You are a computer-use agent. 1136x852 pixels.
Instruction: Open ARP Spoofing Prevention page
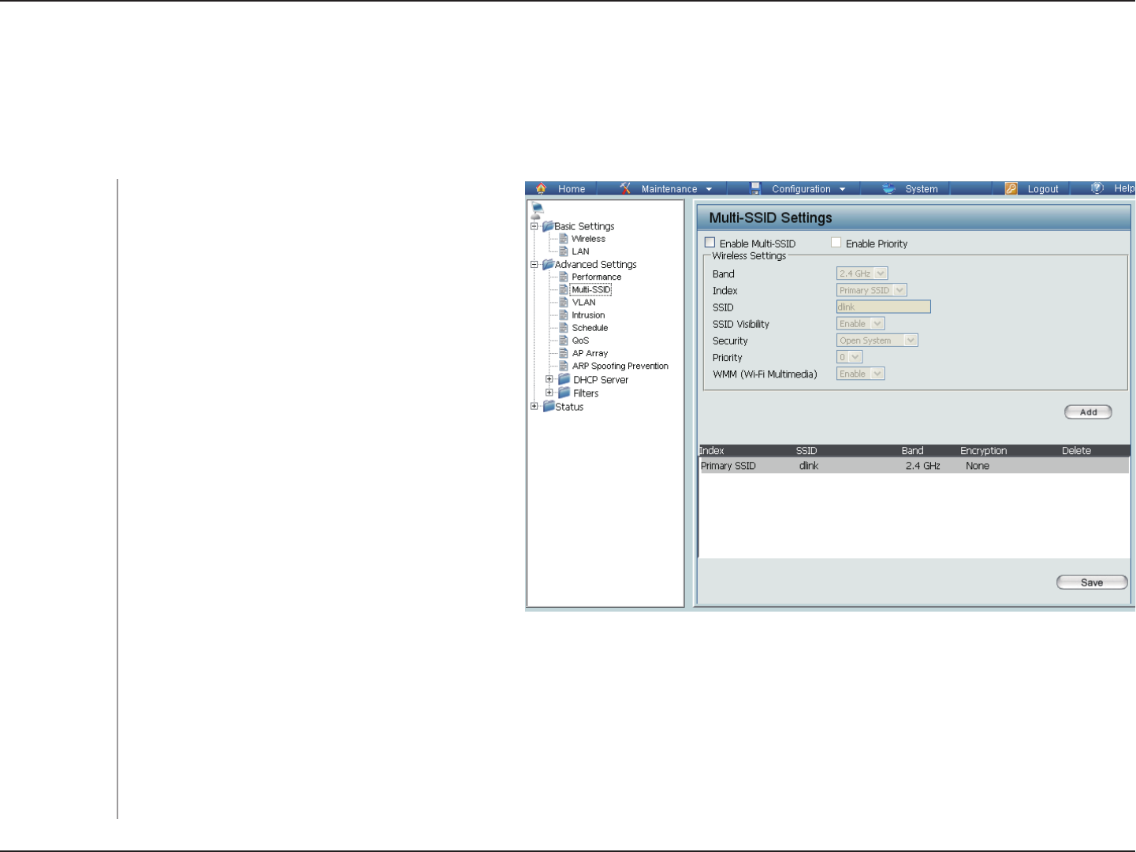click(620, 366)
